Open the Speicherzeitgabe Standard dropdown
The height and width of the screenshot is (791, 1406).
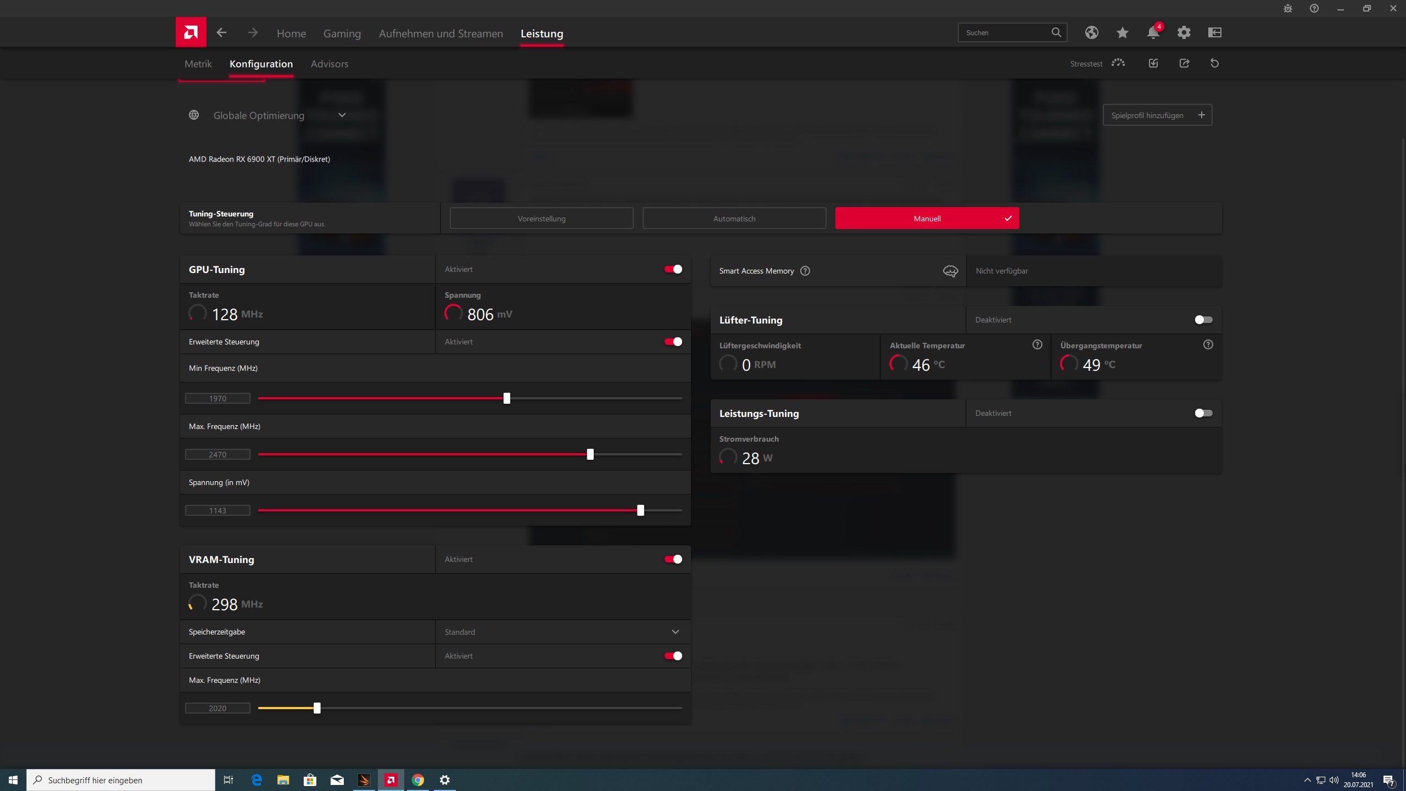[x=562, y=632]
